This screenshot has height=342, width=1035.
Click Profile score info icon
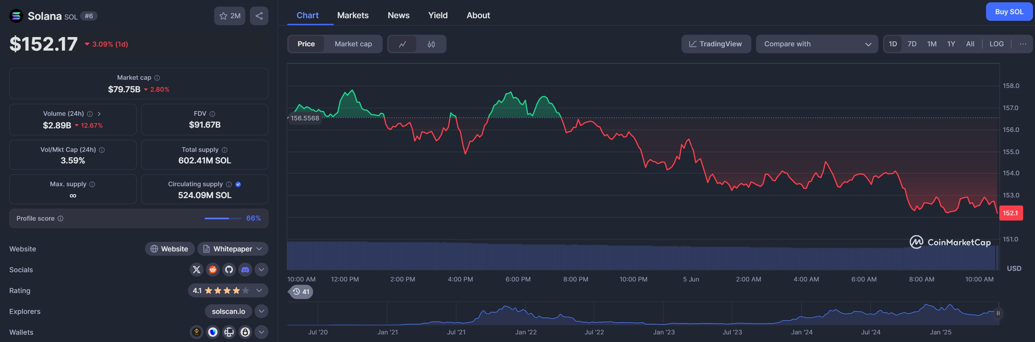point(61,218)
